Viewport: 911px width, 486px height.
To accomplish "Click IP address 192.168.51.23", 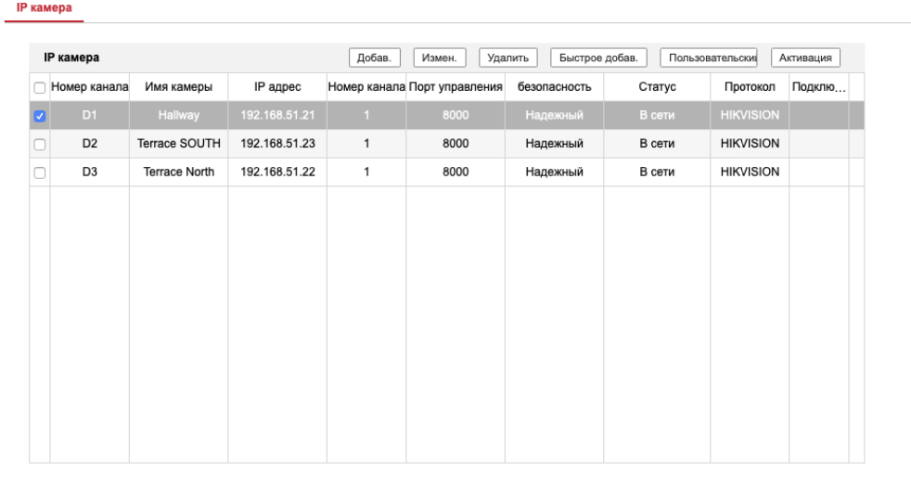I will click(277, 144).
